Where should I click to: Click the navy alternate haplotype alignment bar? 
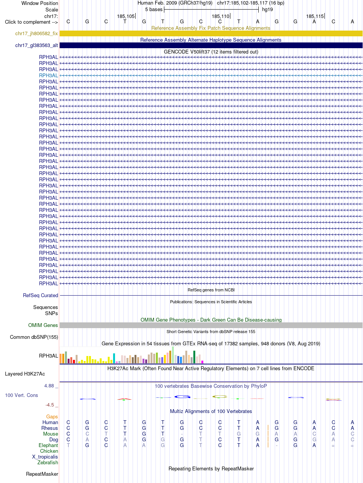tap(211, 46)
